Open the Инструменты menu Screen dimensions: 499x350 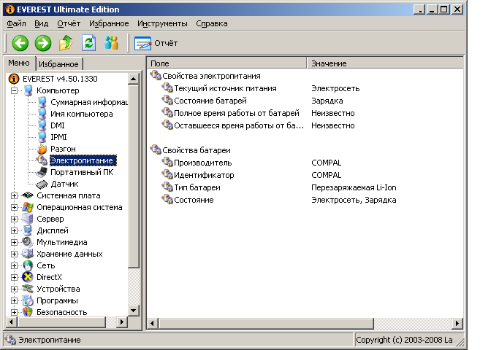[x=162, y=23]
